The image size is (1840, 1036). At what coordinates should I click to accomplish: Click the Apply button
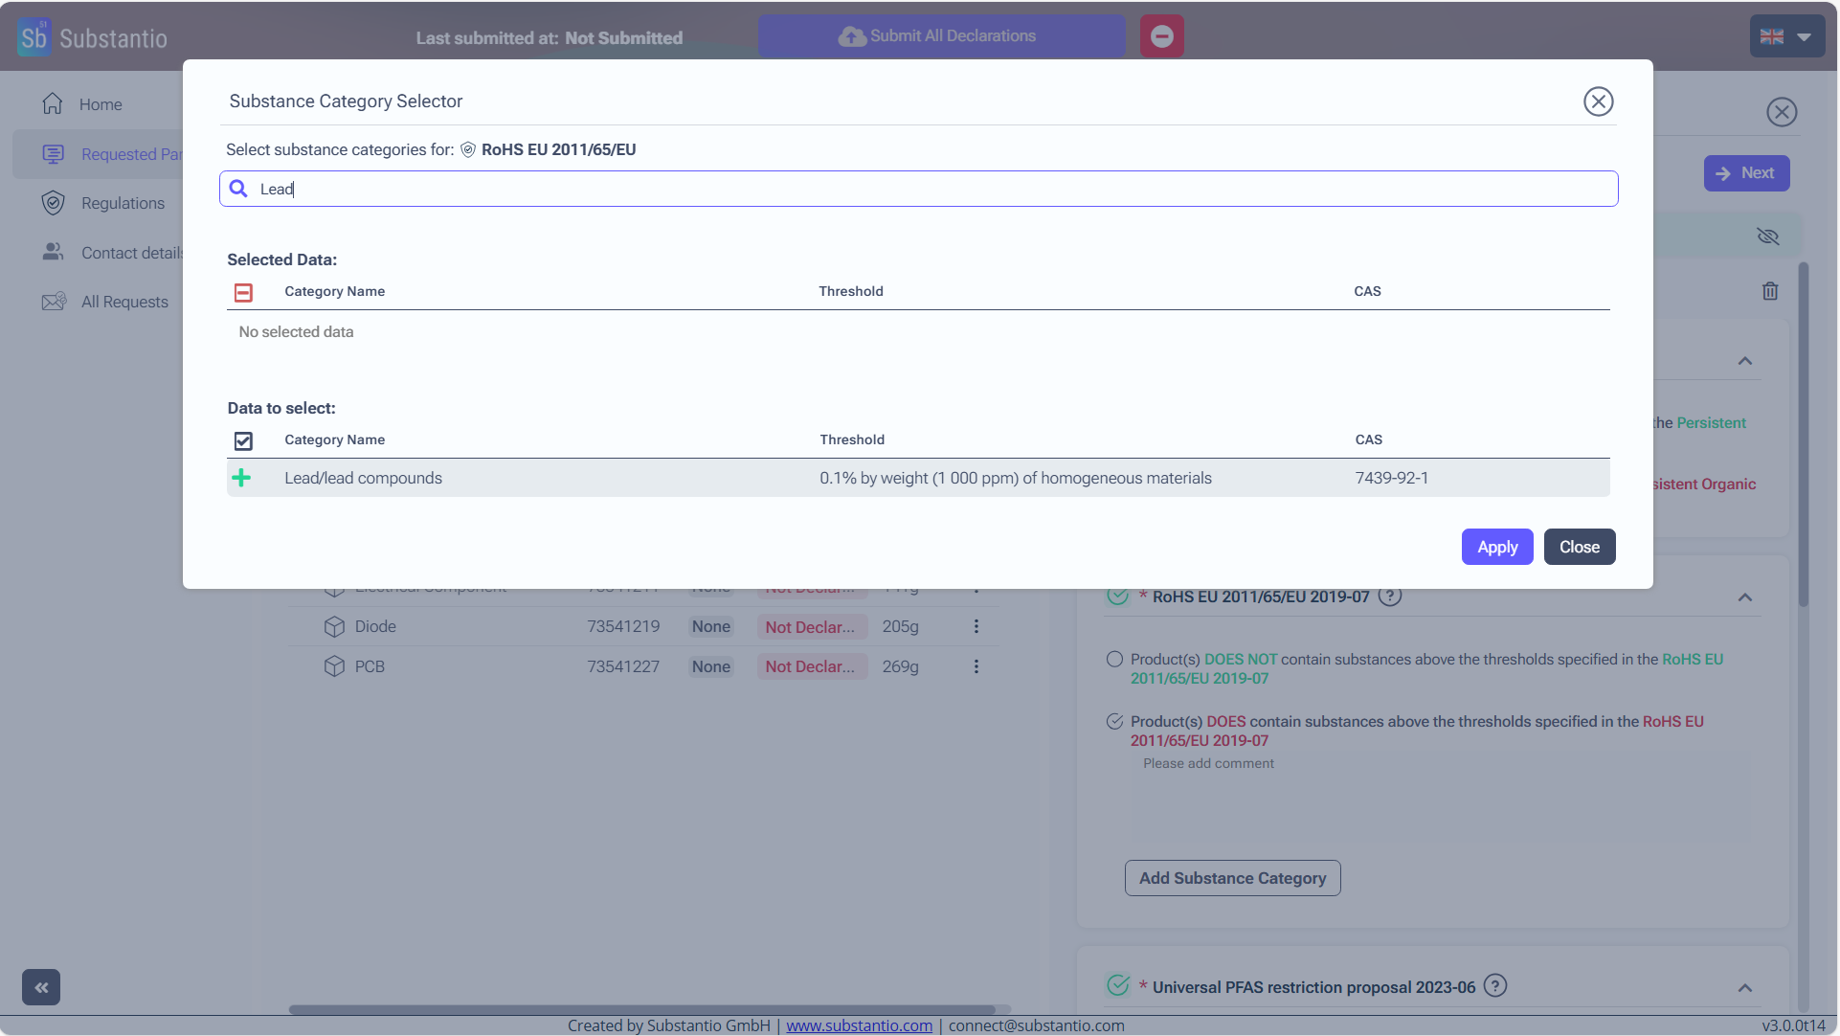[1496, 547]
